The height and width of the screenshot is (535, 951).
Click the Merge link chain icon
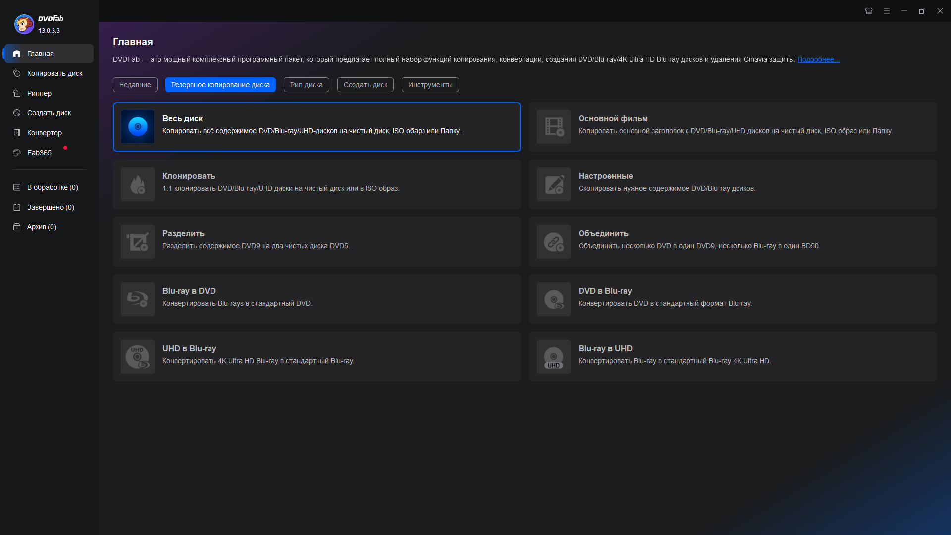(x=554, y=242)
